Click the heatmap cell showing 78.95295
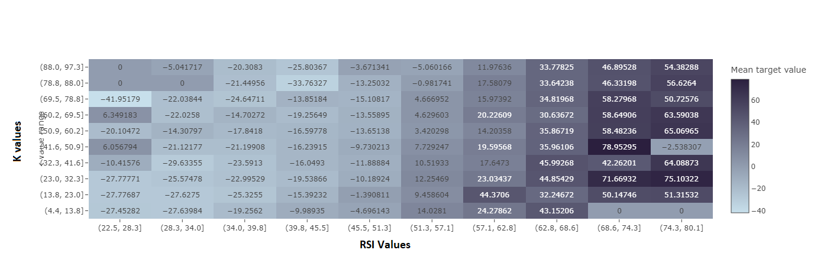The height and width of the screenshot is (266, 814). click(619, 147)
